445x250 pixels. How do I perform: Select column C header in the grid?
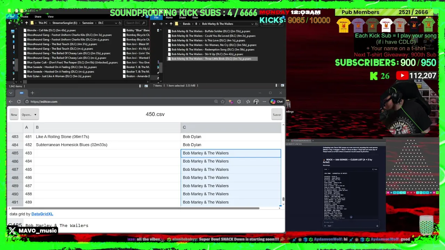(x=230, y=127)
